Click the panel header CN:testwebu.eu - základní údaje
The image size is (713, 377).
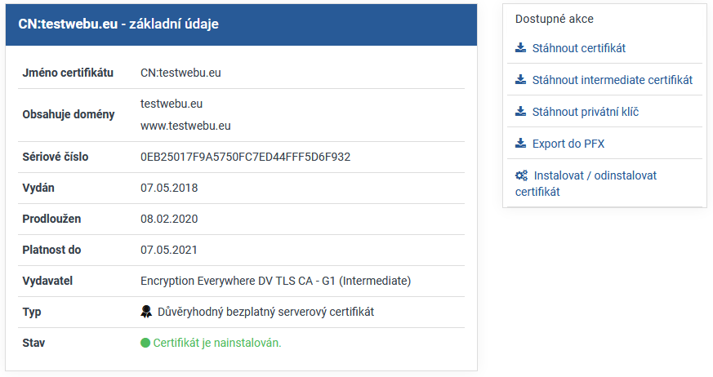tap(118, 24)
